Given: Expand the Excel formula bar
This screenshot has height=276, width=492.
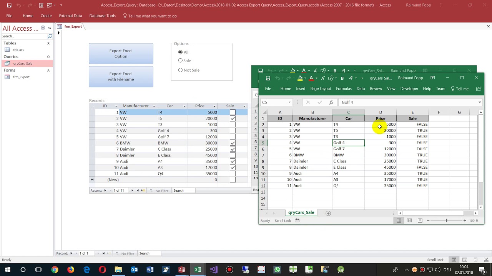Looking at the screenshot, I should [480, 102].
